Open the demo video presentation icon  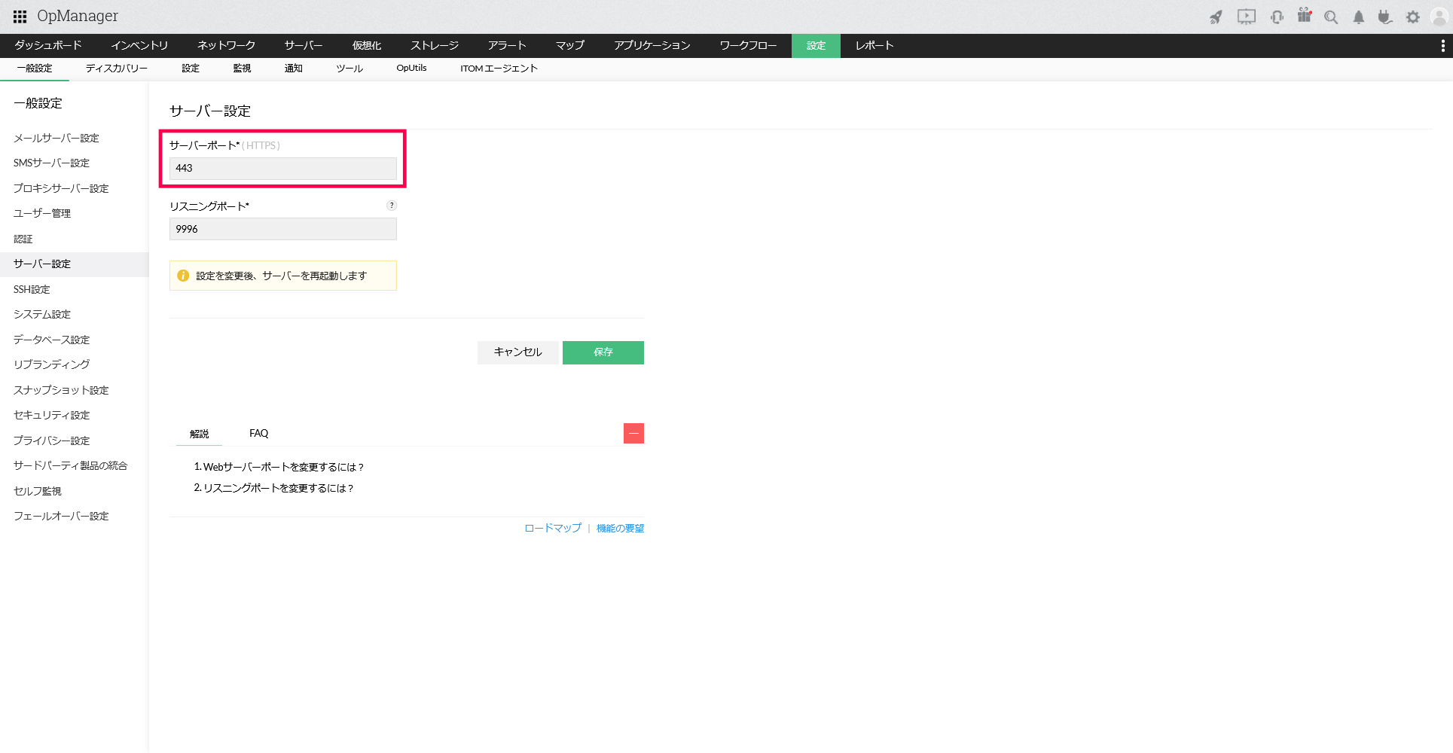(1245, 17)
